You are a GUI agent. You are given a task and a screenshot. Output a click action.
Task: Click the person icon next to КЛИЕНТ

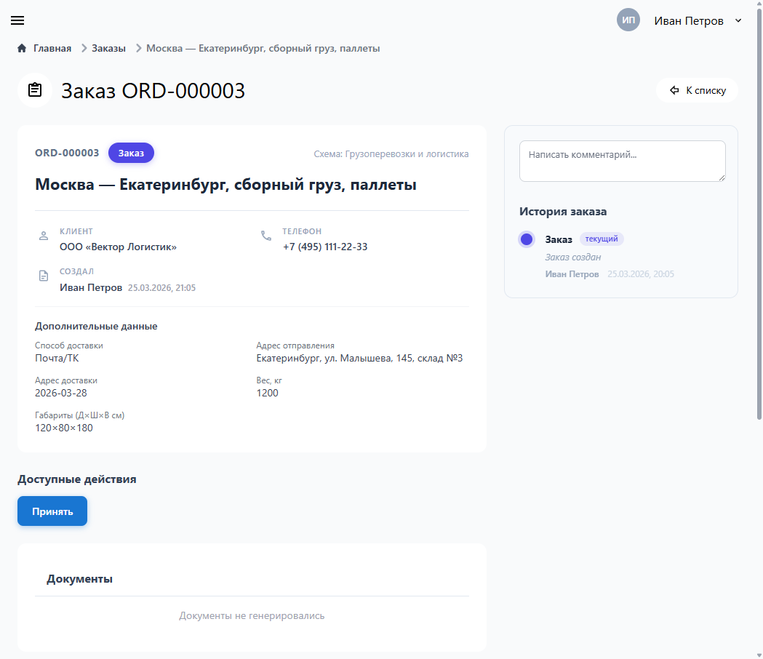(x=44, y=236)
